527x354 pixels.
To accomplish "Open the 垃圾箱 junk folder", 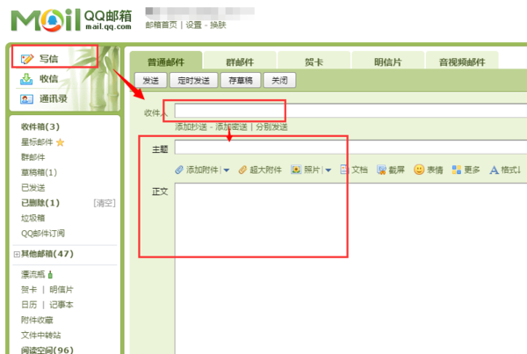I will coord(33,218).
